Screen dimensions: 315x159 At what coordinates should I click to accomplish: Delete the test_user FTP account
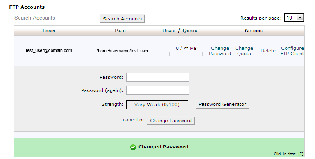pos(268,51)
